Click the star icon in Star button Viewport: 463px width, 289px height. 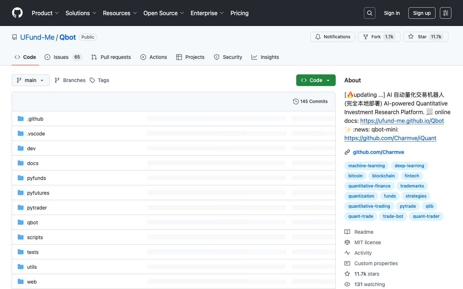point(411,37)
